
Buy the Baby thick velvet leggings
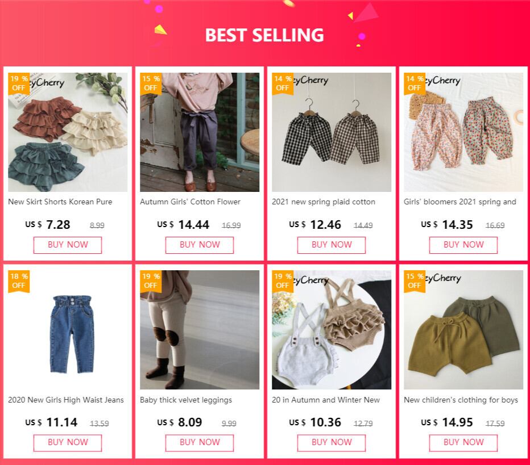[200, 443]
